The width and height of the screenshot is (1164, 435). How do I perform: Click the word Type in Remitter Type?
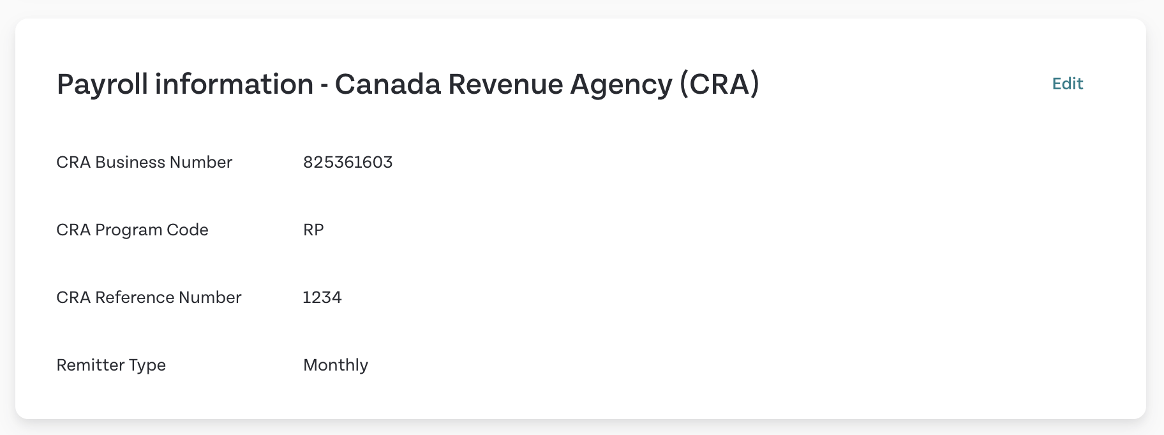coord(147,365)
